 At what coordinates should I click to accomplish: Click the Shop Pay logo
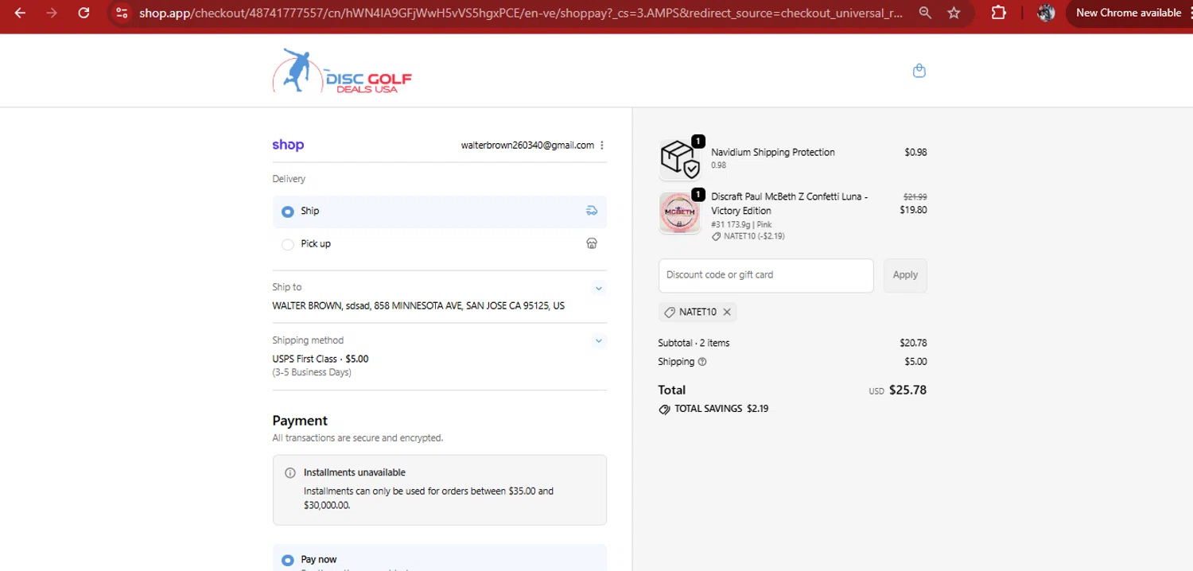click(x=288, y=145)
